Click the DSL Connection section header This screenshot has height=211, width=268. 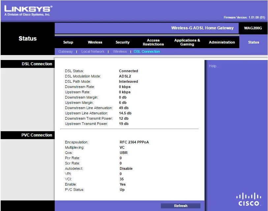(x=38, y=64)
